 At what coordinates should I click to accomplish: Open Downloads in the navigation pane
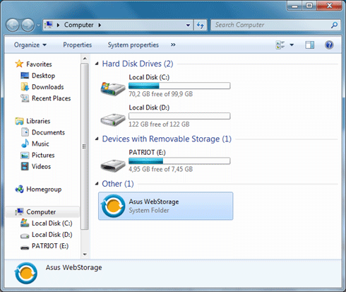coord(48,87)
